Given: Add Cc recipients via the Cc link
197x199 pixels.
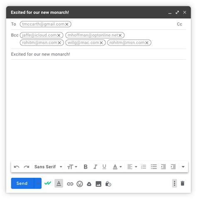Looking at the screenshot, I should [x=180, y=24].
